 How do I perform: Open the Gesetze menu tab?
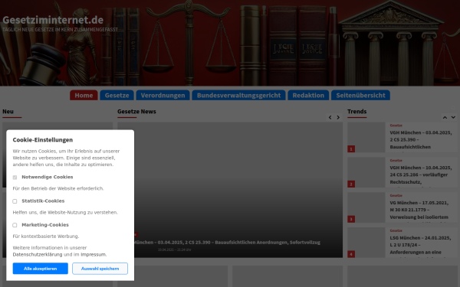click(x=117, y=95)
